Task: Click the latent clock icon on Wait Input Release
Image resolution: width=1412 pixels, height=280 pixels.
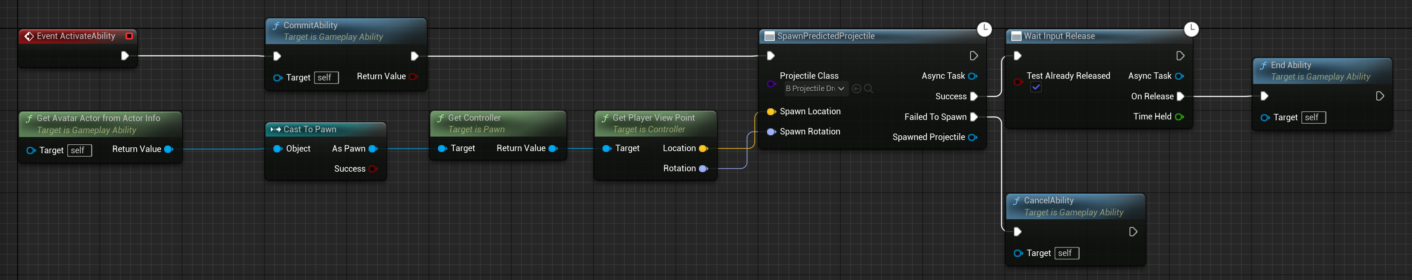Action: (1191, 29)
